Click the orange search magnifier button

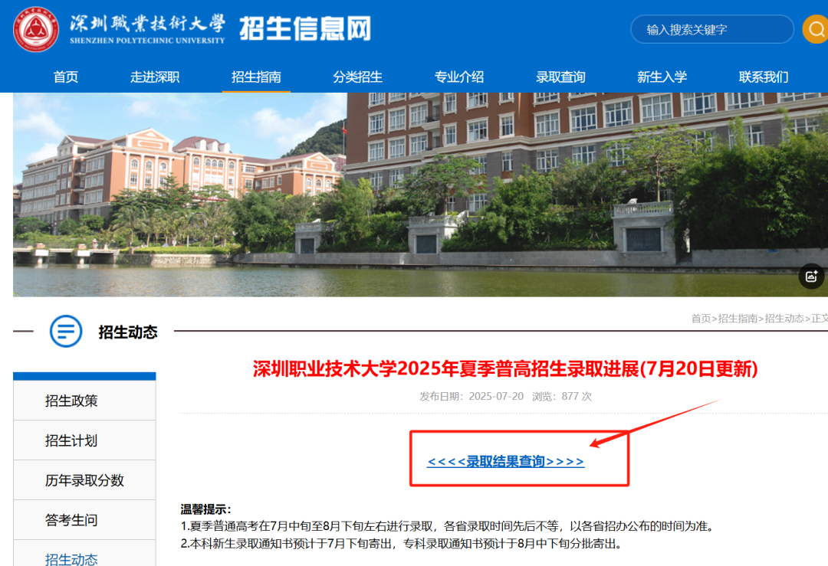815,29
